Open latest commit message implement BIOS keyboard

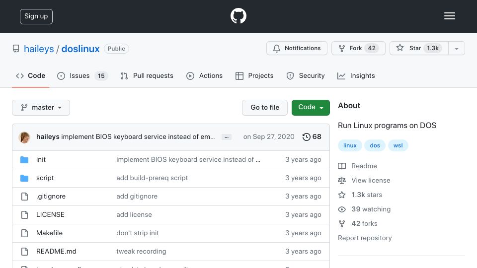pyautogui.click(x=138, y=137)
